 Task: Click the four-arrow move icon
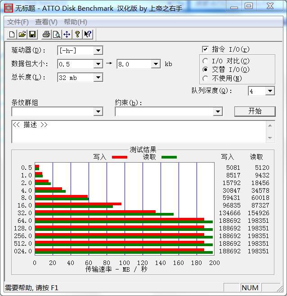pos(67,34)
